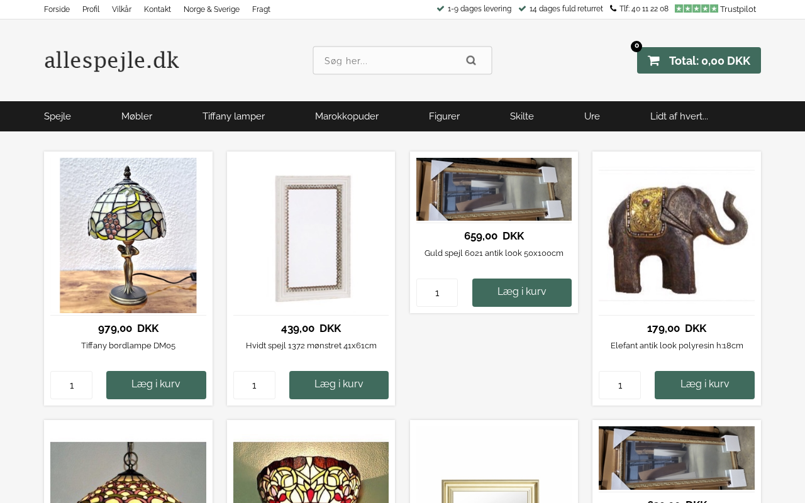Open the Fragt link in top bar
This screenshot has width=805, height=503.
pos(261,9)
